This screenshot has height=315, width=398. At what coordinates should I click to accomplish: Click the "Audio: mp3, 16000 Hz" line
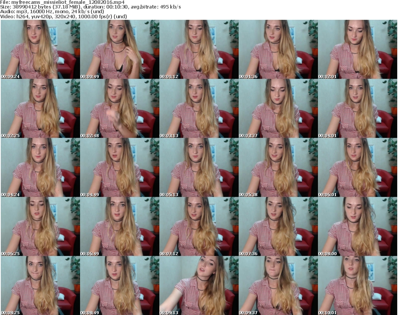point(52,12)
